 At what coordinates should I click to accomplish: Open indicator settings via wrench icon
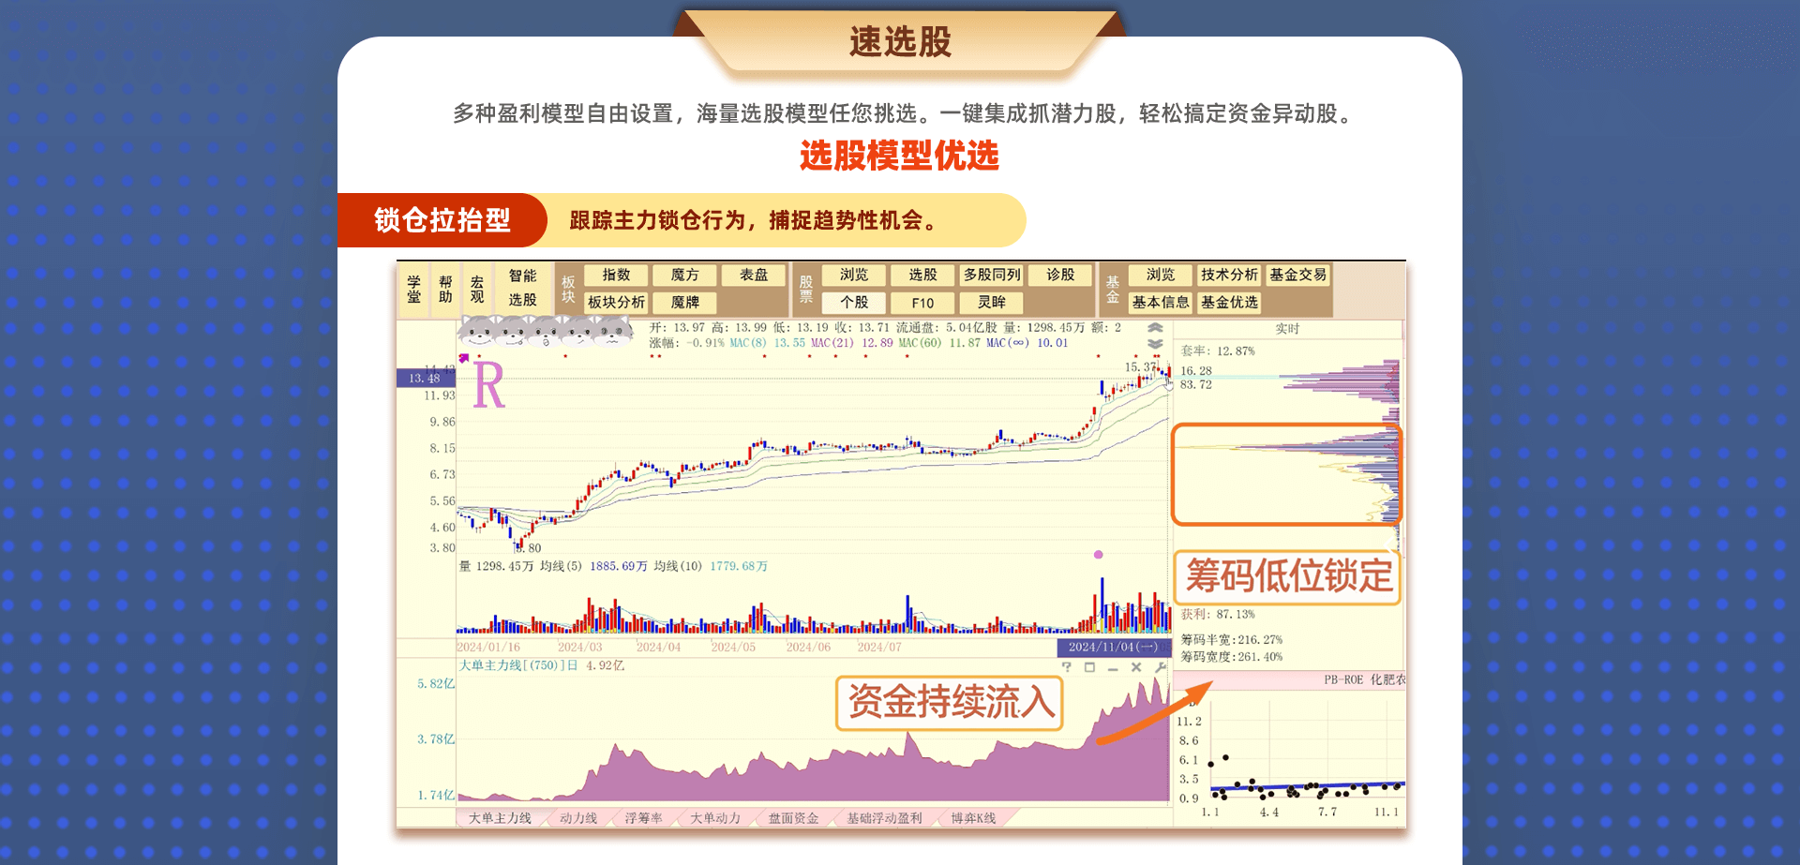[1161, 667]
